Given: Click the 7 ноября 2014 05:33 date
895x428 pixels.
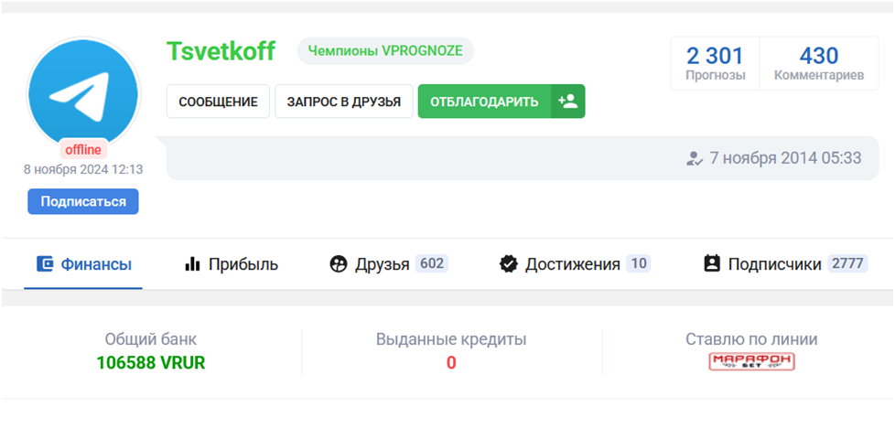Looking at the screenshot, I should point(785,158).
